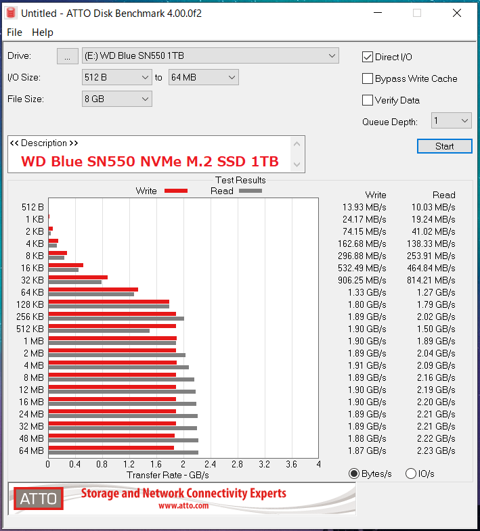Click into the Description text field
Viewport: 480px width, 531px height.
pyautogui.click(x=149, y=154)
